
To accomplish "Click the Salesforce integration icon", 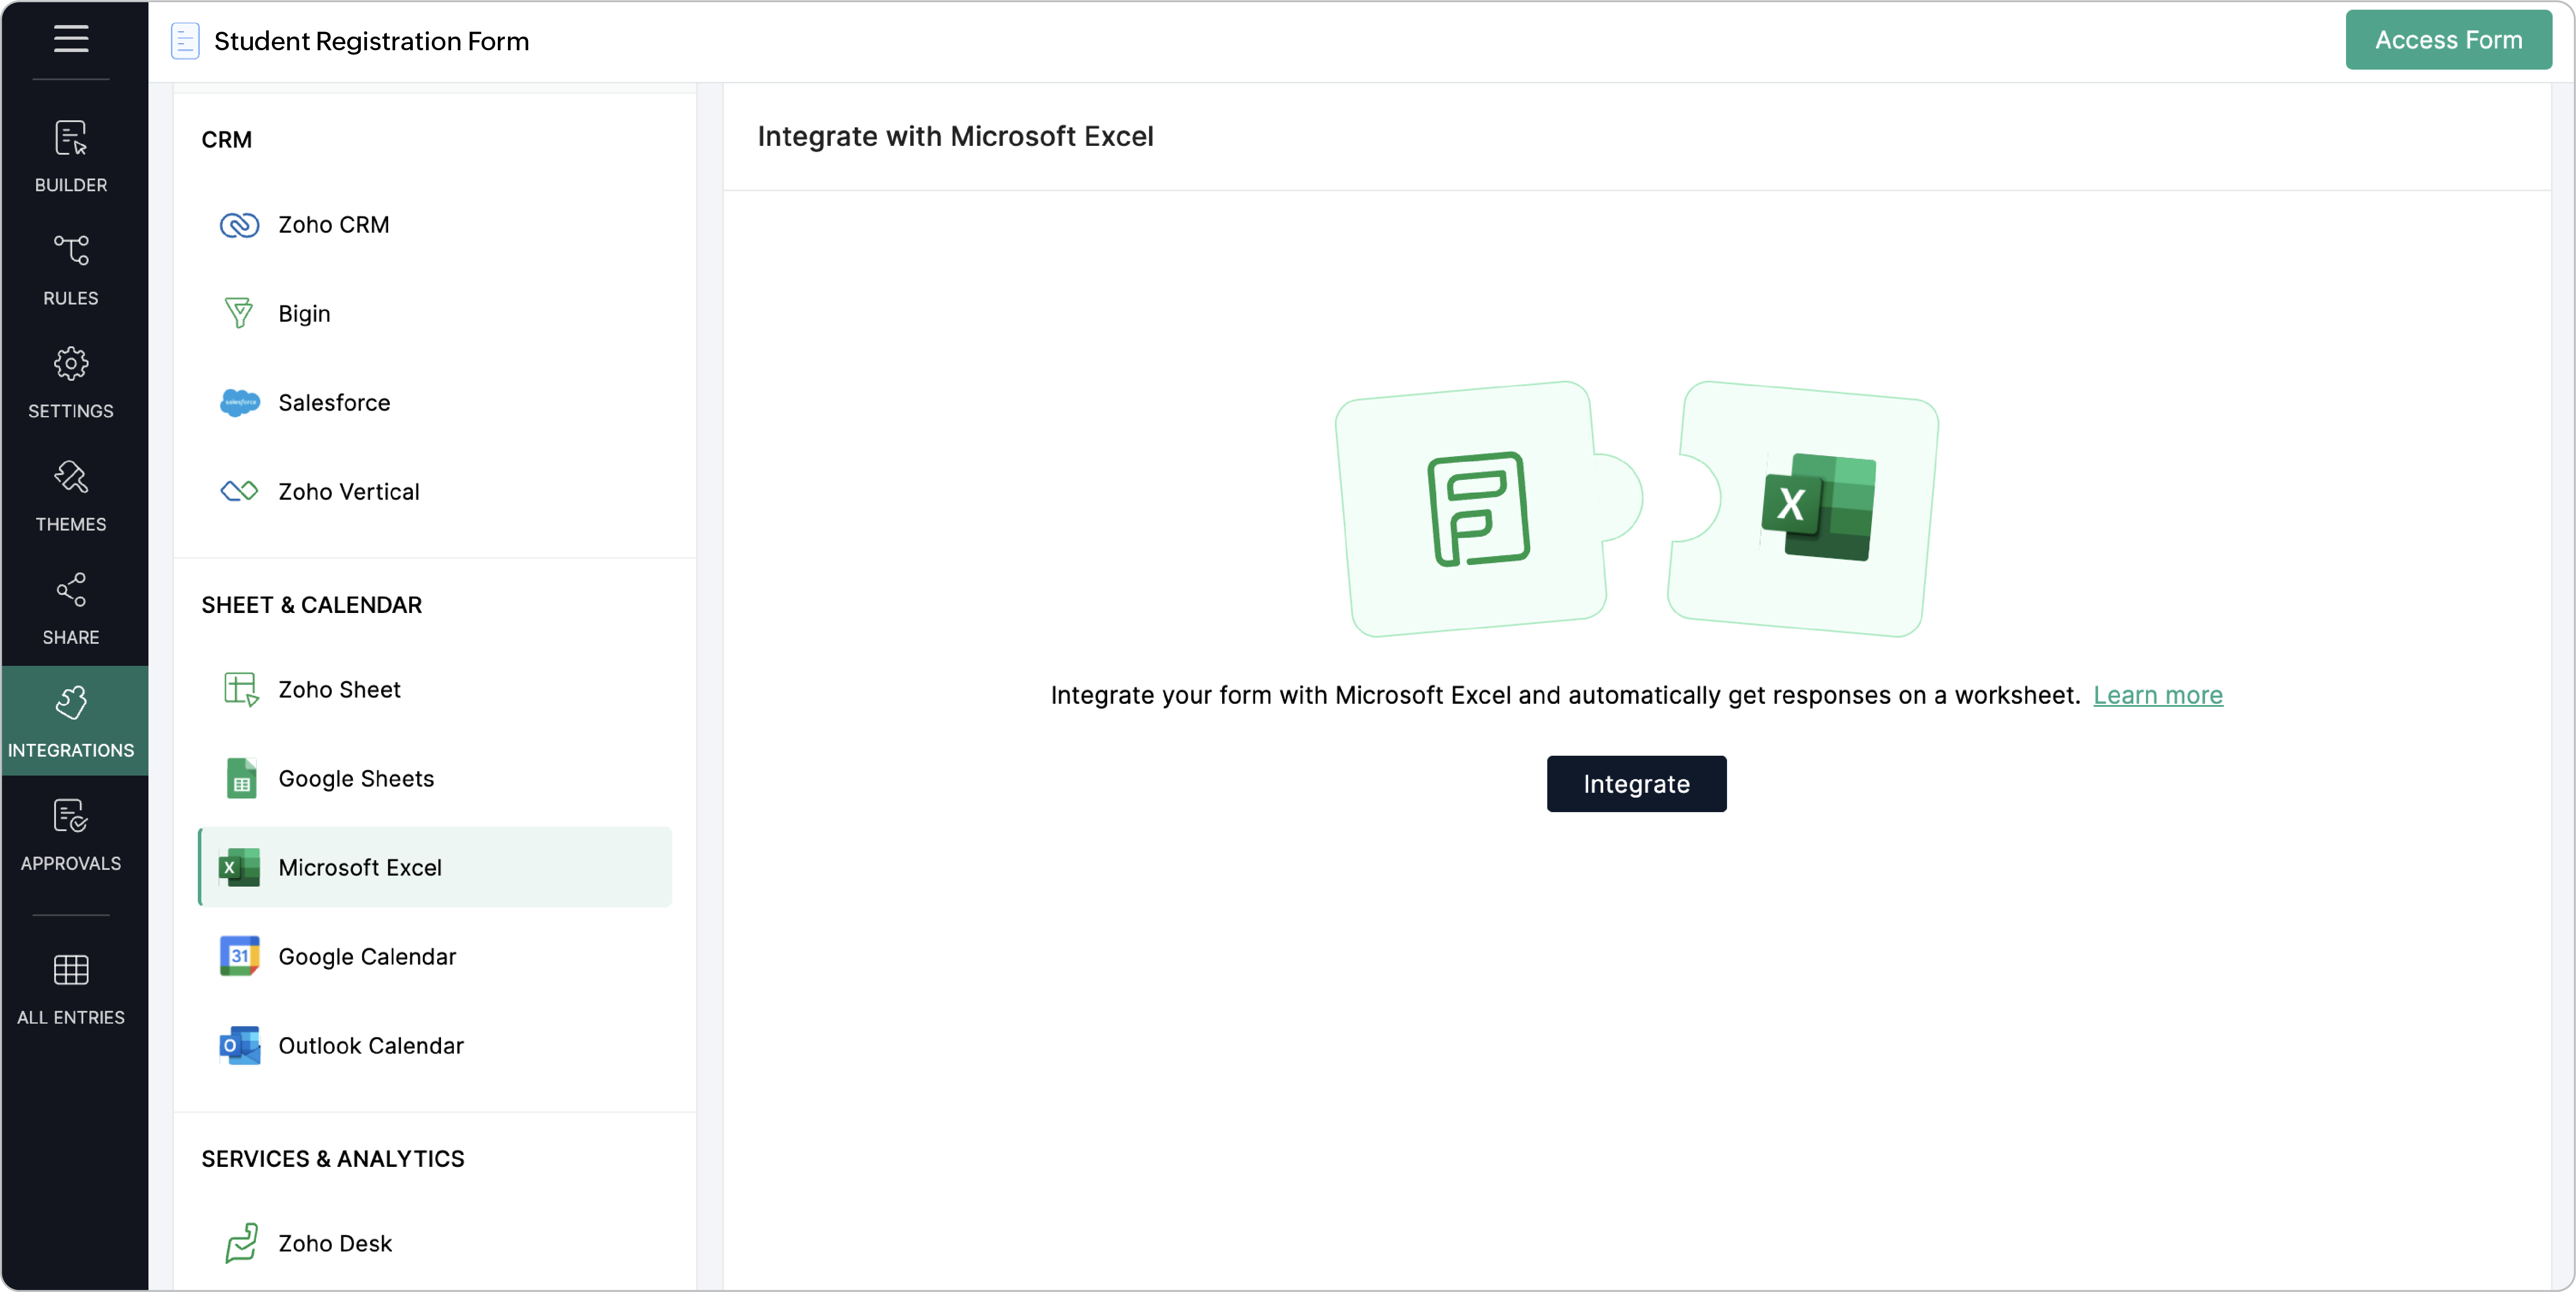I will (x=239, y=402).
